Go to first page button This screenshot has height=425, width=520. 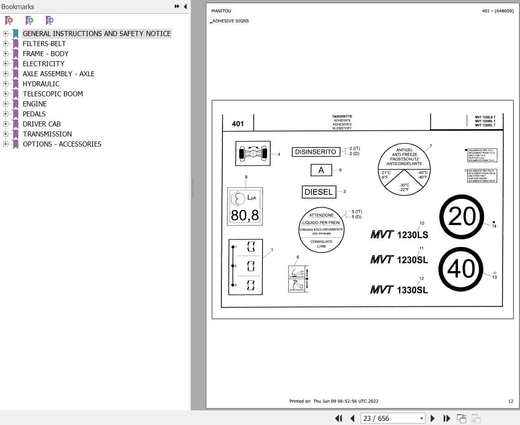[x=338, y=418]
